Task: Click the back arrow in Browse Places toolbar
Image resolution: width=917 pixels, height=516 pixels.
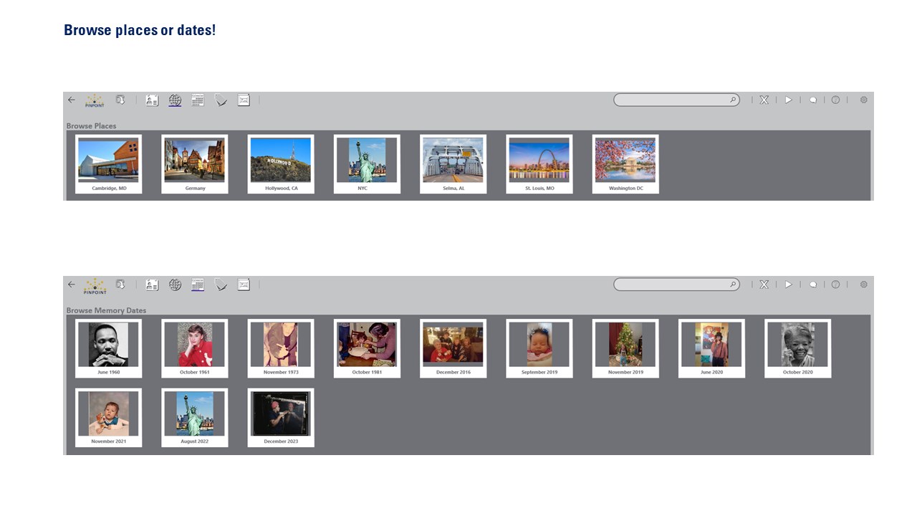Action: coord(71,100)
